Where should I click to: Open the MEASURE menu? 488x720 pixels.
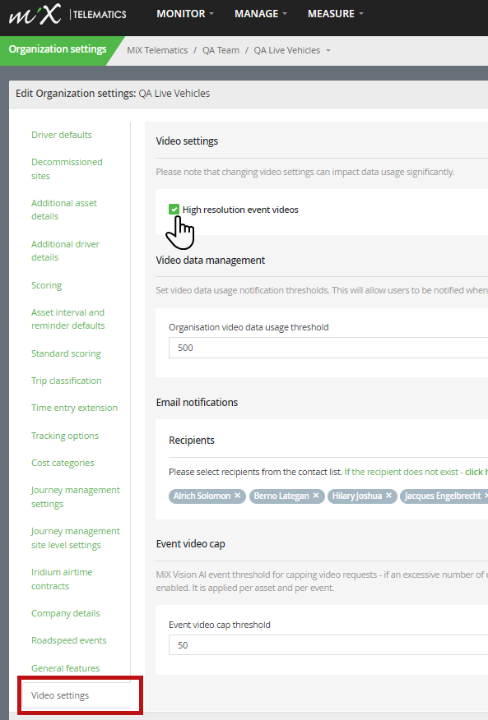[335, 14]
